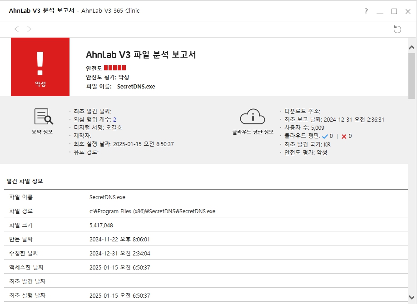
Task: Minimize the analysis report window
Action: (380, 11)
